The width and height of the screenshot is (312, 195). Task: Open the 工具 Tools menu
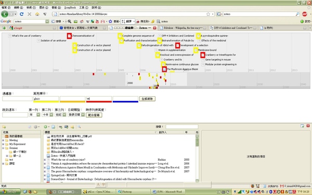coord(84,8)
